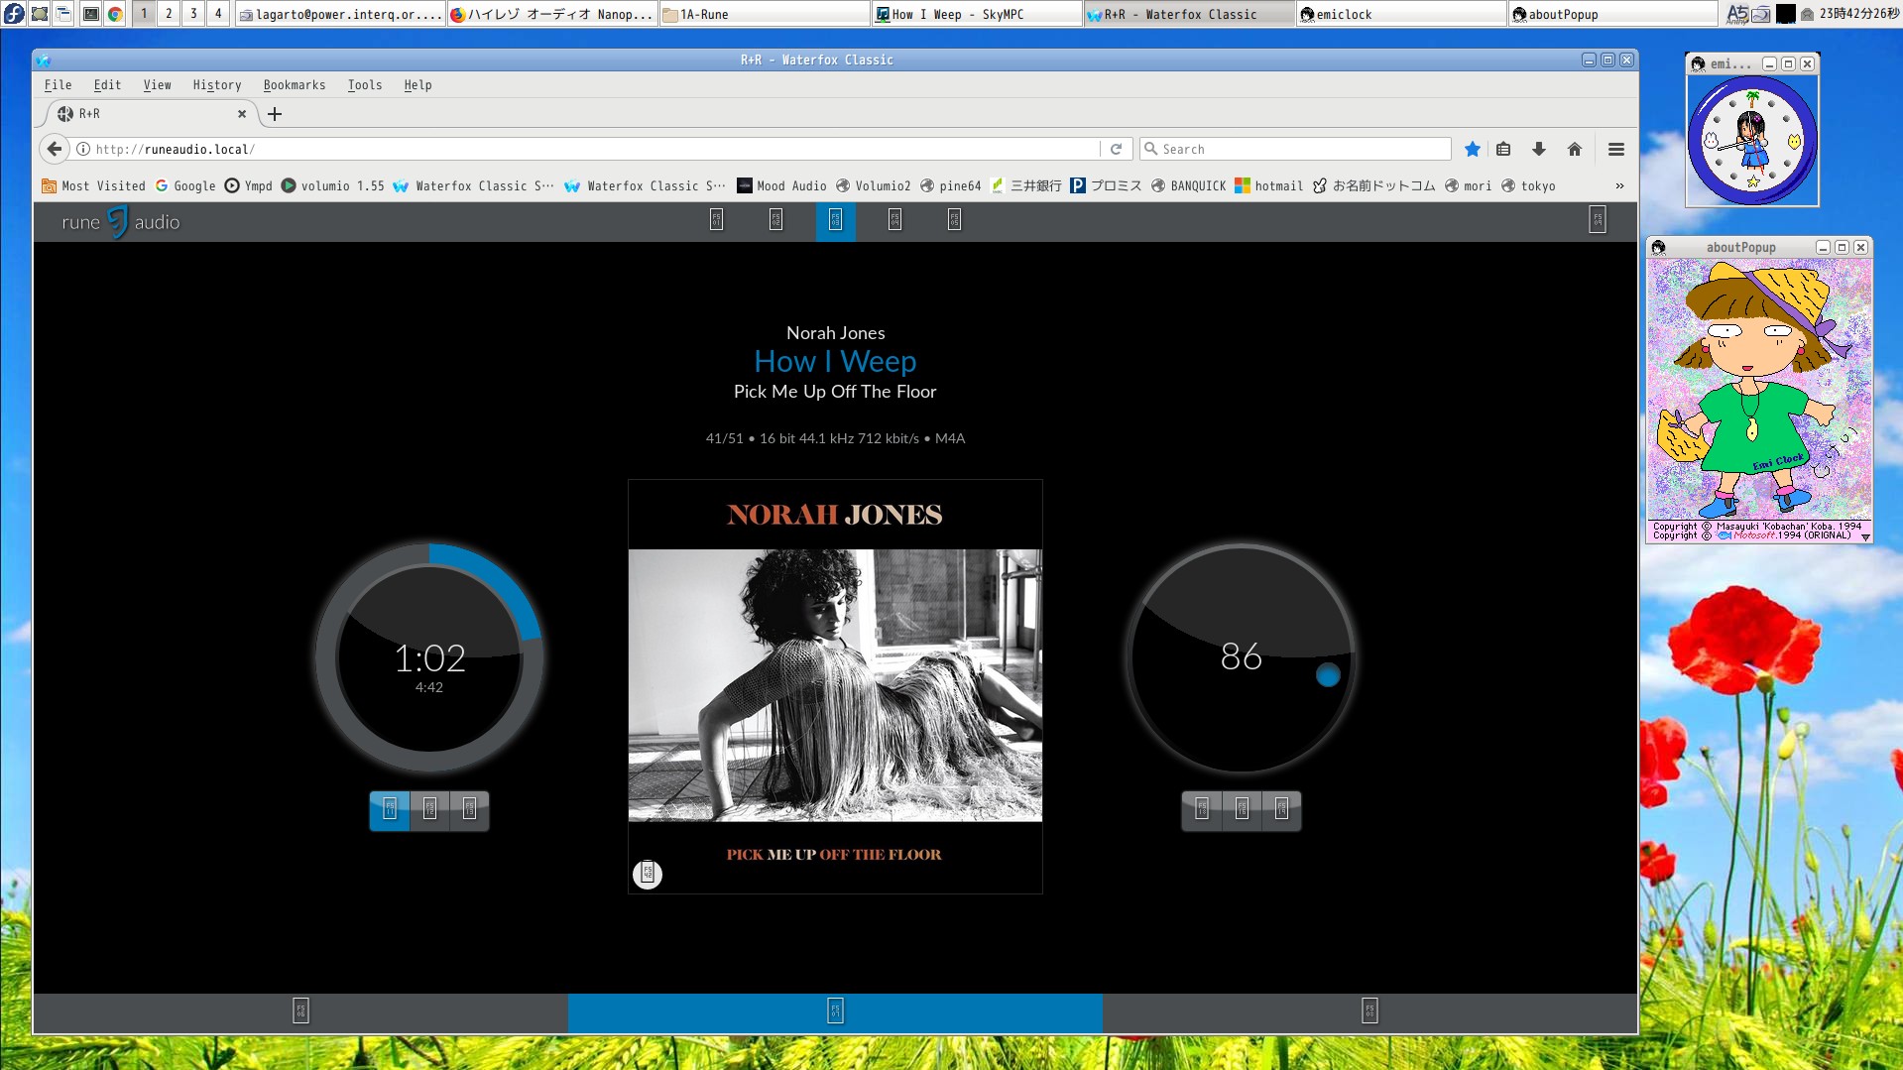Viewport: 1903px width, 1070px height.
Task: Reload the runeaudio.local page
Action: (x=1116, y=149)
